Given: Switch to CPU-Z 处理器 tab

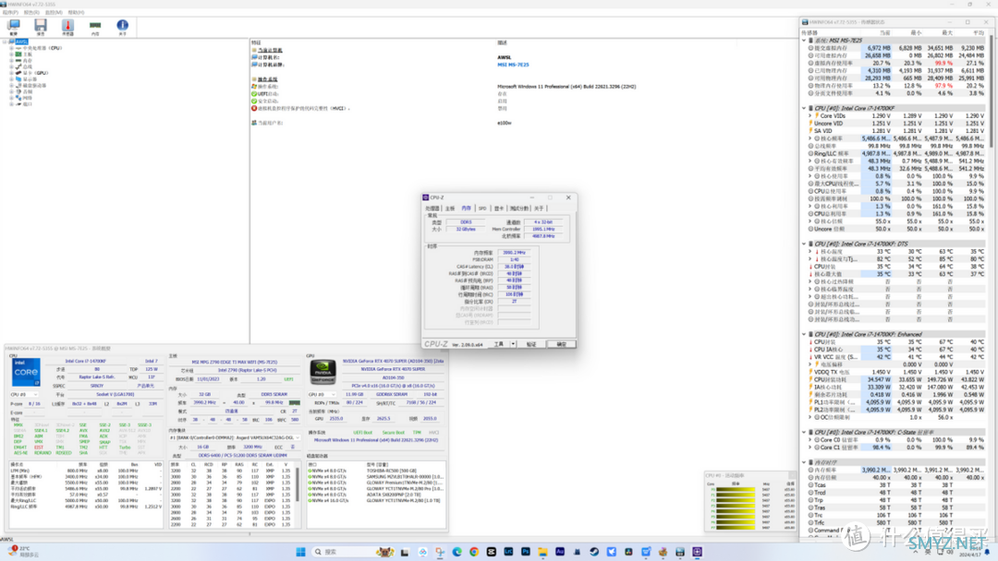Looking at the screenshot, I should pyautogui.click(x=432, y=209).
